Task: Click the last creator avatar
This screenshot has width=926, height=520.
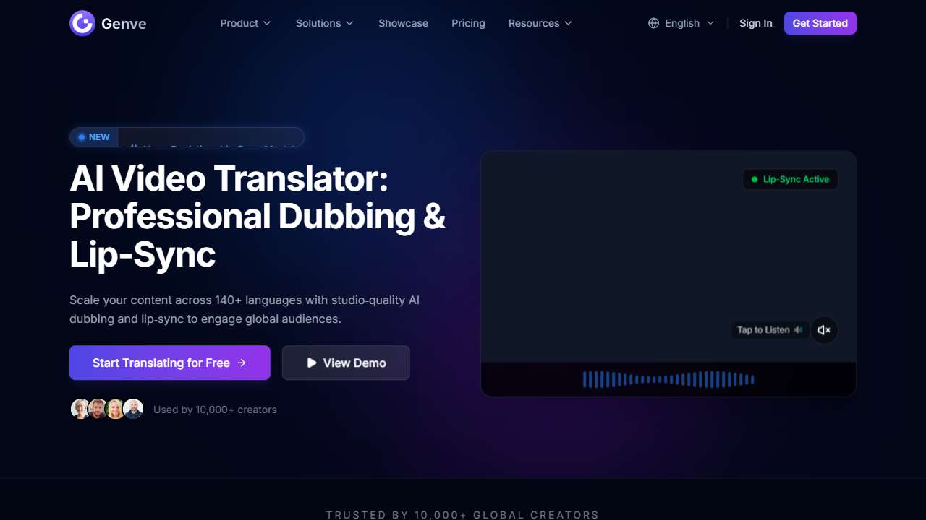Action: [133, 409]
